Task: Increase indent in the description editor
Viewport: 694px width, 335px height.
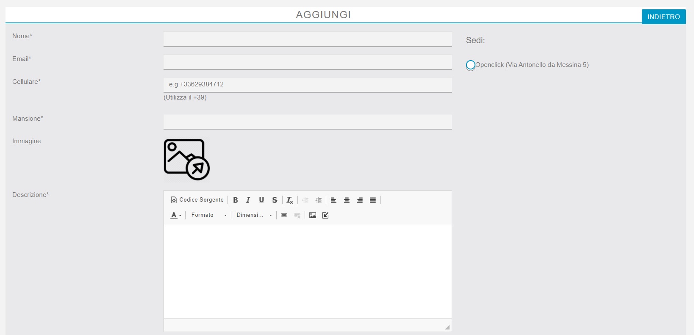Action: pos(319,200)
